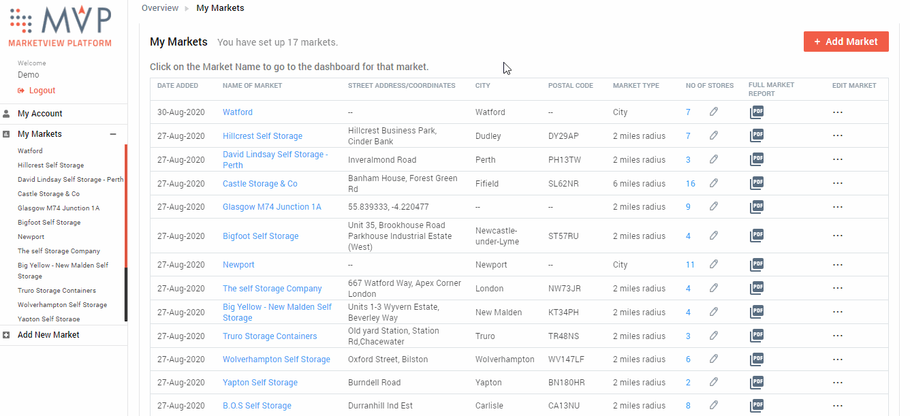
Task: Click store count 16 for Castle Storage & Co
Action: (x=691, y=184)
